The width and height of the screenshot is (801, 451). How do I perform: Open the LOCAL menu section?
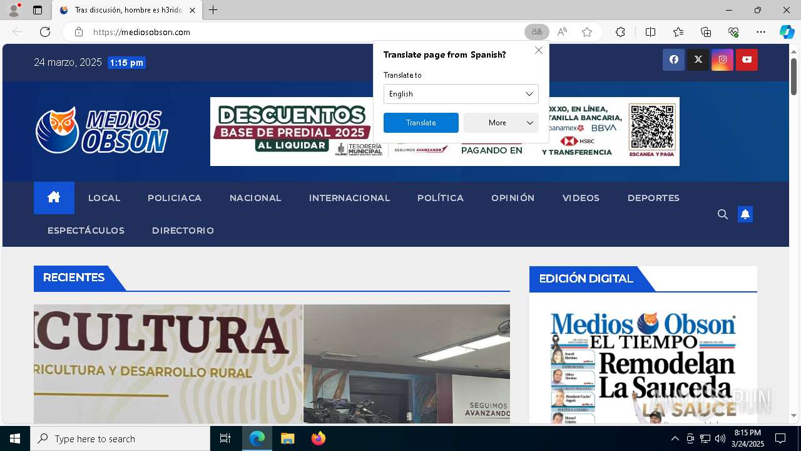(x=104, y=198)
